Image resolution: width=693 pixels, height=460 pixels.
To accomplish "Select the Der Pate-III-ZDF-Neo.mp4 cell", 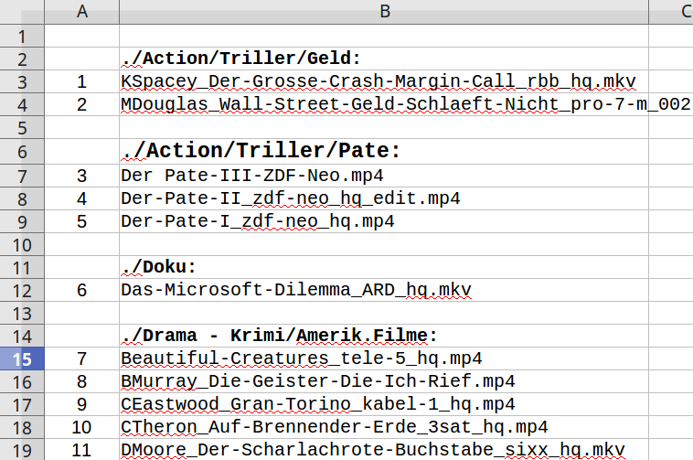I will (251, 175).
